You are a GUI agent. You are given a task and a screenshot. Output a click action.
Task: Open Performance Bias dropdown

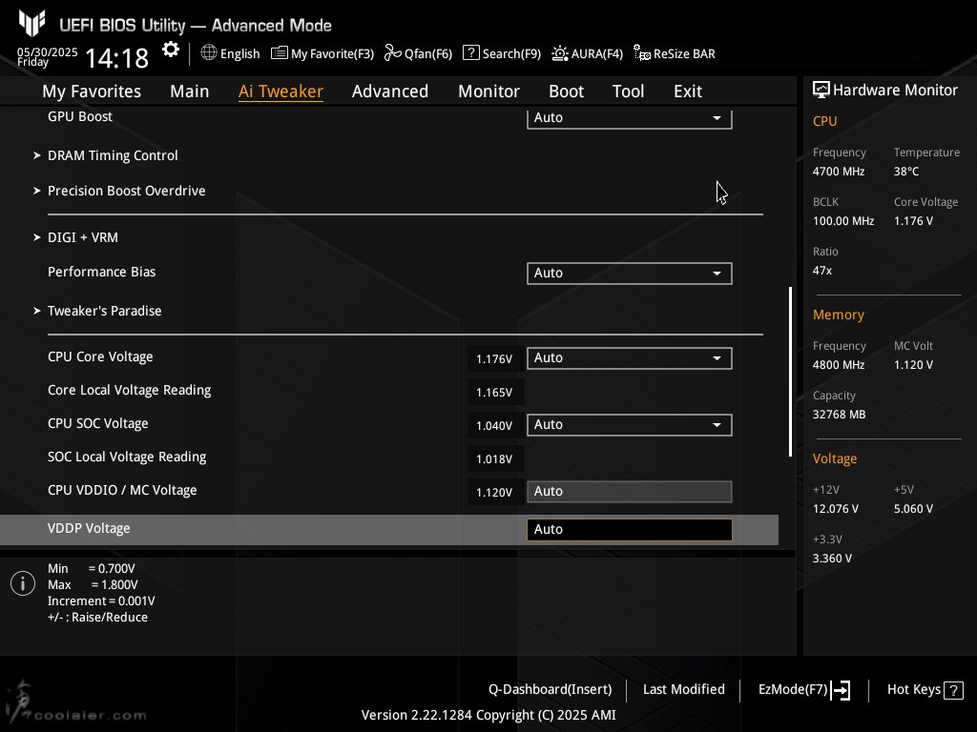[x=630, y=274]
